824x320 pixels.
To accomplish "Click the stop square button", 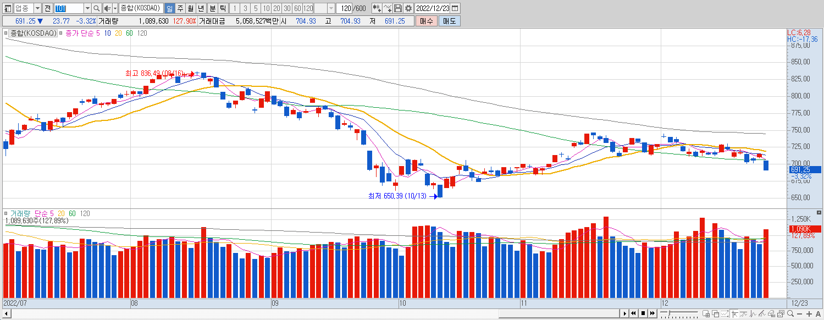I will [643, 314].
